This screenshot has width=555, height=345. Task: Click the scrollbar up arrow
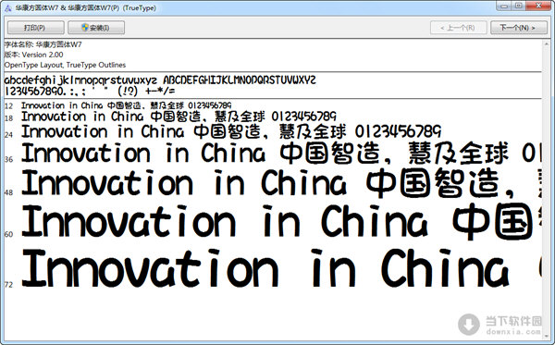546,43
